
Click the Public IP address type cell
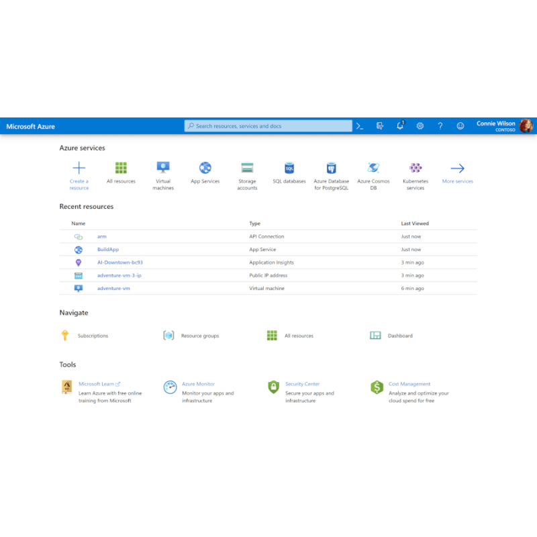click(268, 275)
